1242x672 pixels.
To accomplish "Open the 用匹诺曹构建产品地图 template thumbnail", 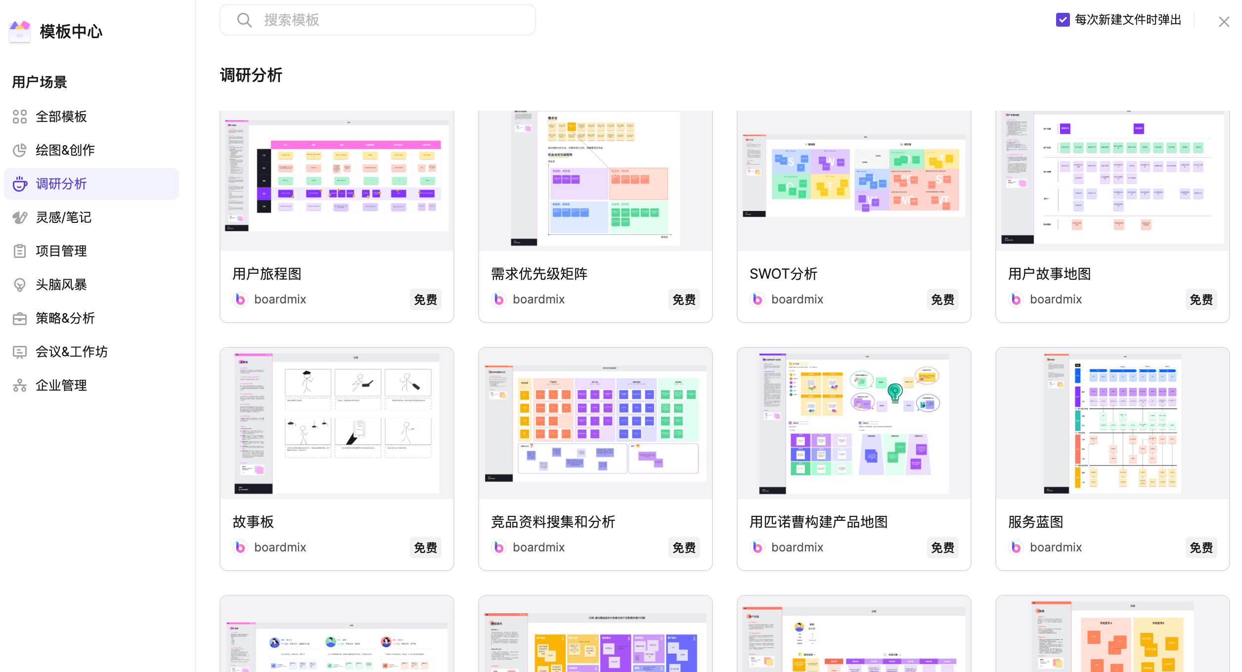I will 854,423.
